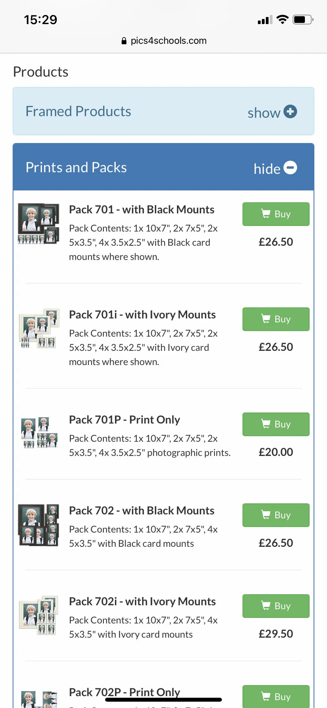The width and height of the screenshot is (327, 708).
Task: Buy Pack 702i with Ivory Mounts
Action: click(276, 606)
